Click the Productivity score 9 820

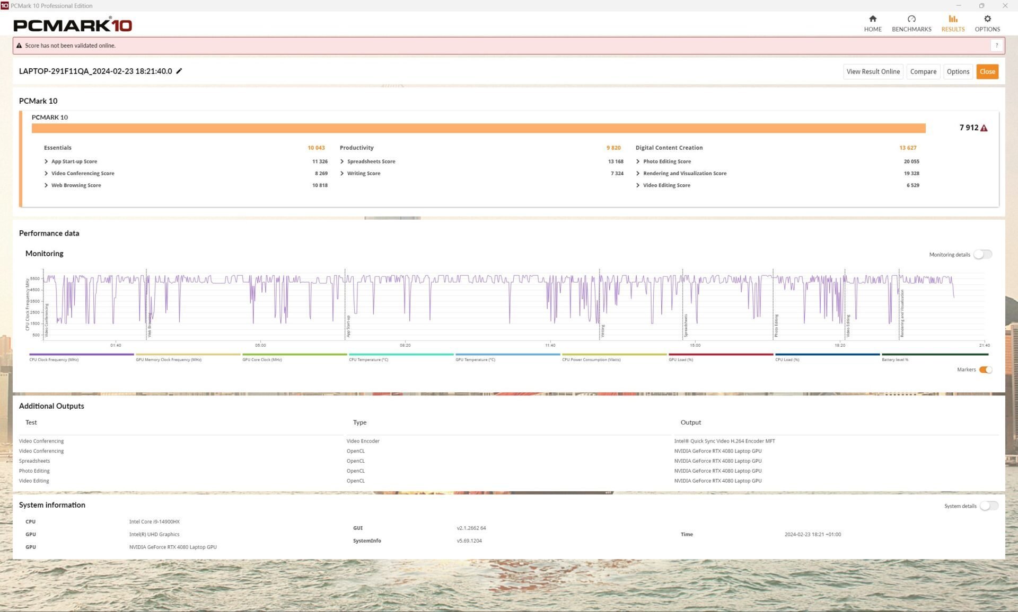(x=613, y=148)
